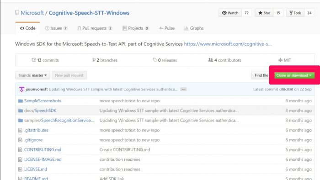Star this repository
The width and height of the screenshot is (320, 180).
click(264, 13)
